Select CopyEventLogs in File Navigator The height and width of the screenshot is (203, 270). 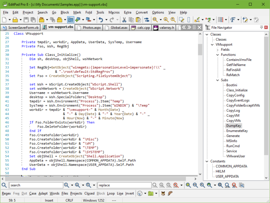tap(238, 100)
